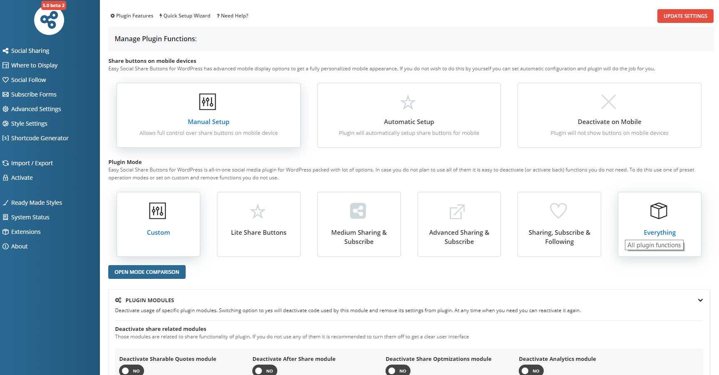Select the Advanced Sharing external link icon
This screenshot has width=719, height=375.
point(458,211)
